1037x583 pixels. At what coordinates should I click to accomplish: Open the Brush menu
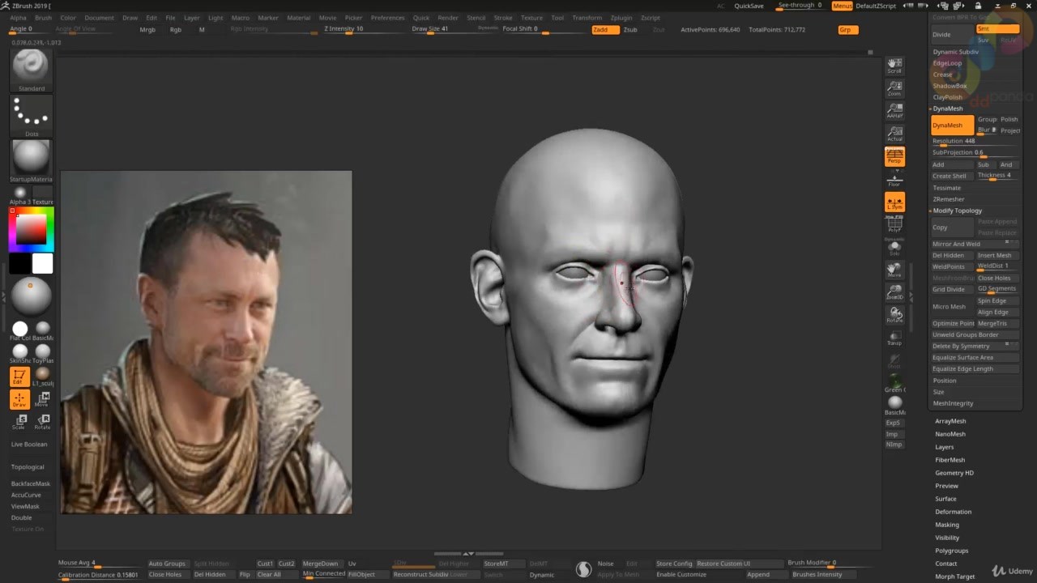pyautogui.click(x=43, y=18)
